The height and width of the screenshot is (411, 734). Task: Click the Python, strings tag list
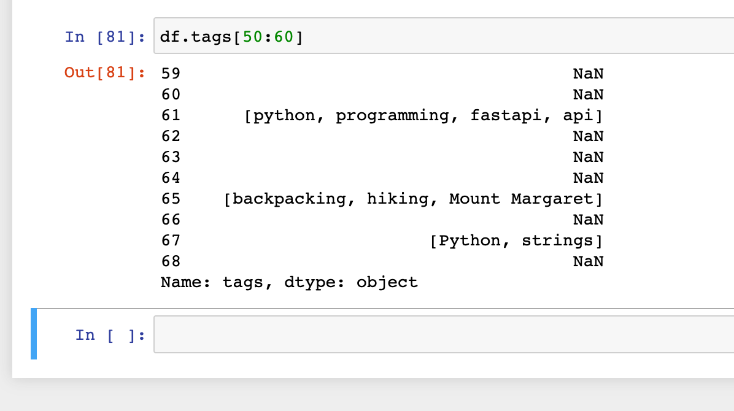tap(517, 240)
